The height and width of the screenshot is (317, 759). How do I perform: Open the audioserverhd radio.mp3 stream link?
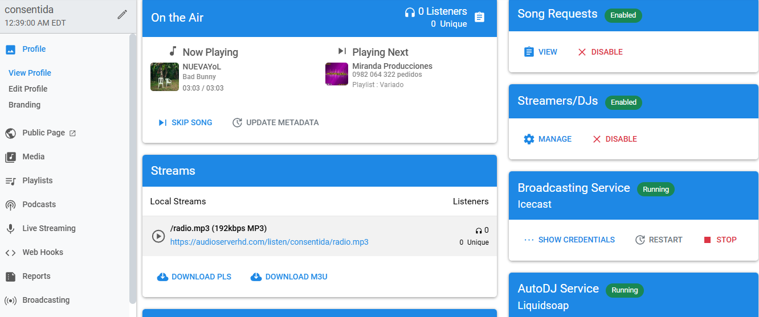[x=269, y=242]
